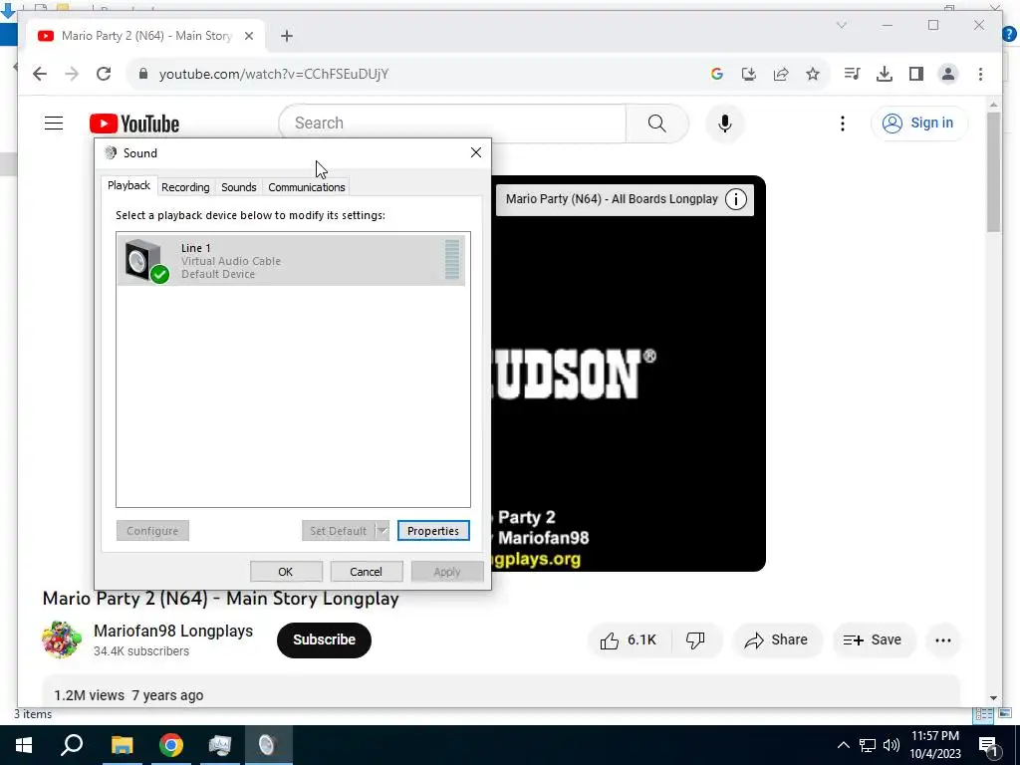Click the Apply button
1020x765 pixels.
click(x=447, y=572)
